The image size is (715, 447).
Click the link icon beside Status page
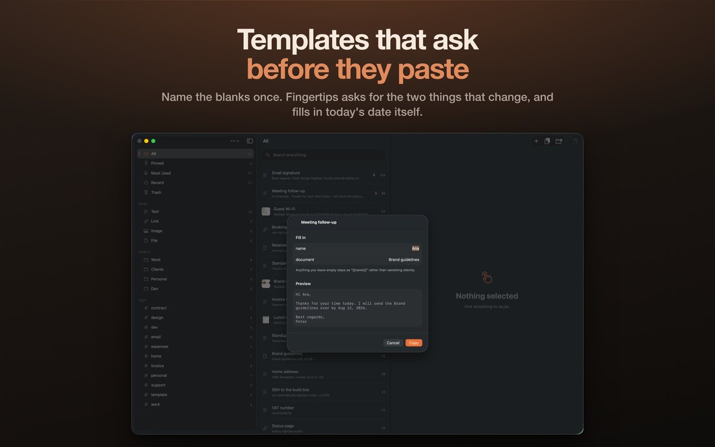click(x=265, y=428)
